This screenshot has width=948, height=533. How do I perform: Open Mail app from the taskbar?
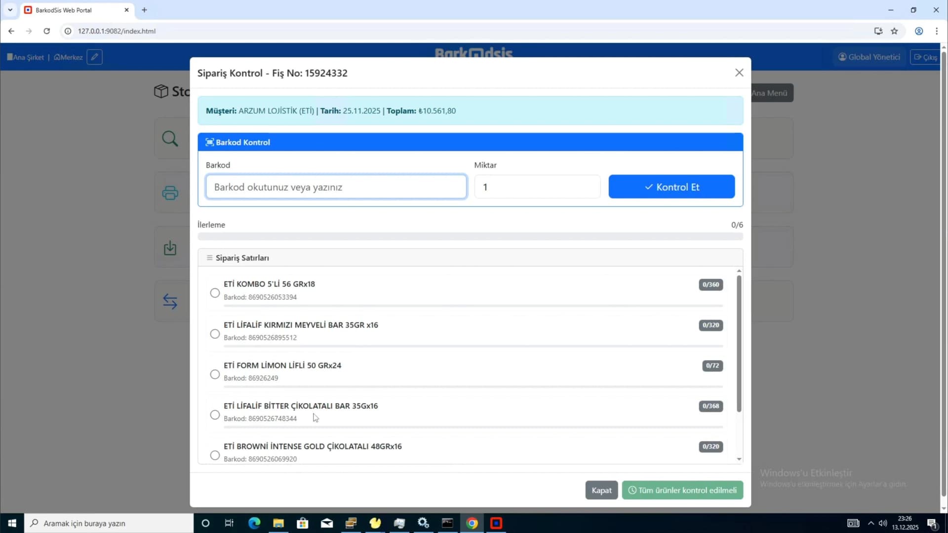(x=327, y=523)
